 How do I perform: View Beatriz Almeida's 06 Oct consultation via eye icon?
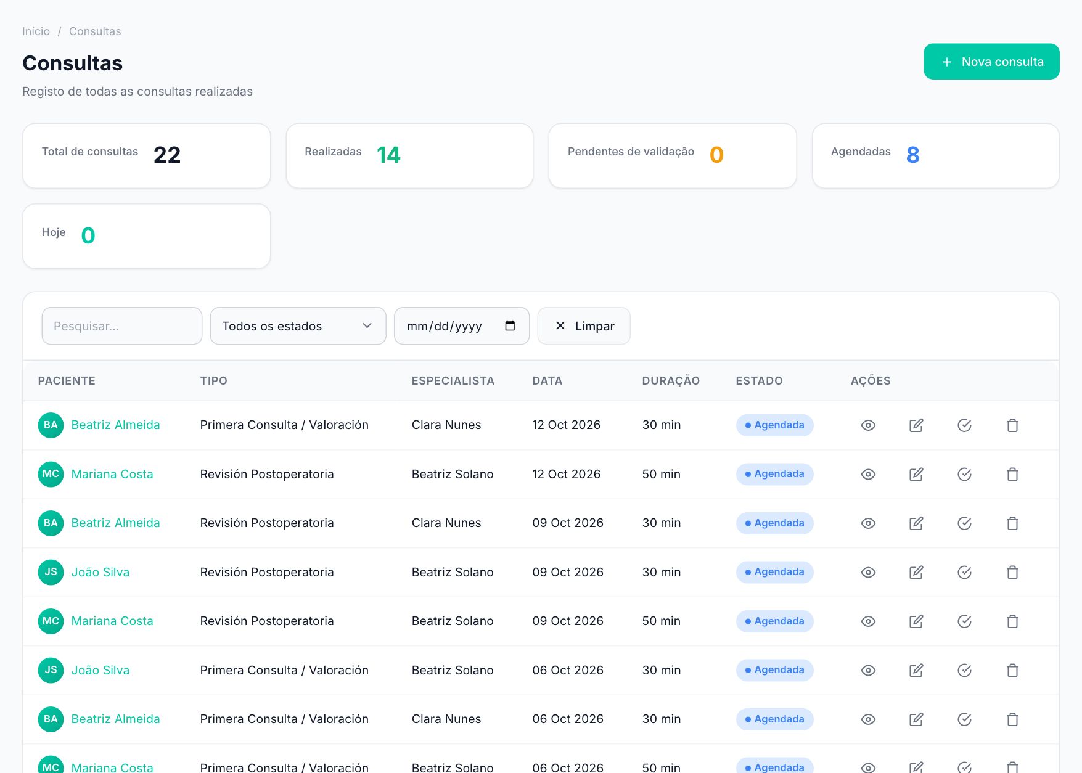click(x=868, y=719)
